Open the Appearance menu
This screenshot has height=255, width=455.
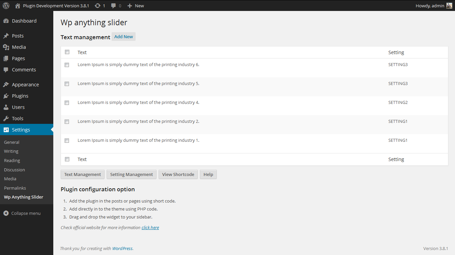tap(25, 85)
